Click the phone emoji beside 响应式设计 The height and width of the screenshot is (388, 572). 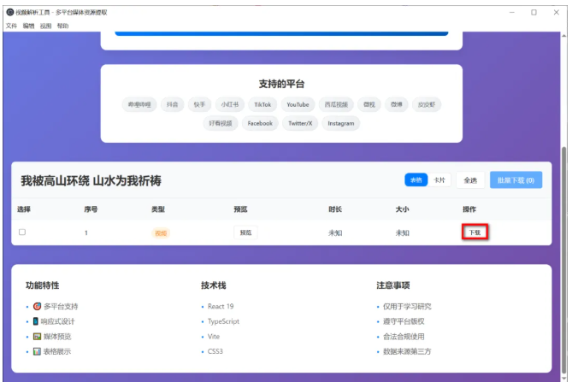pyautogui.click(x=35, y=321)
